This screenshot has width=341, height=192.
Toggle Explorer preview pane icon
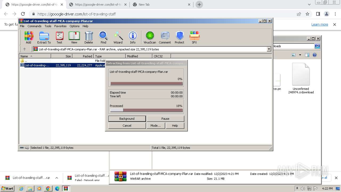[307, 55]
